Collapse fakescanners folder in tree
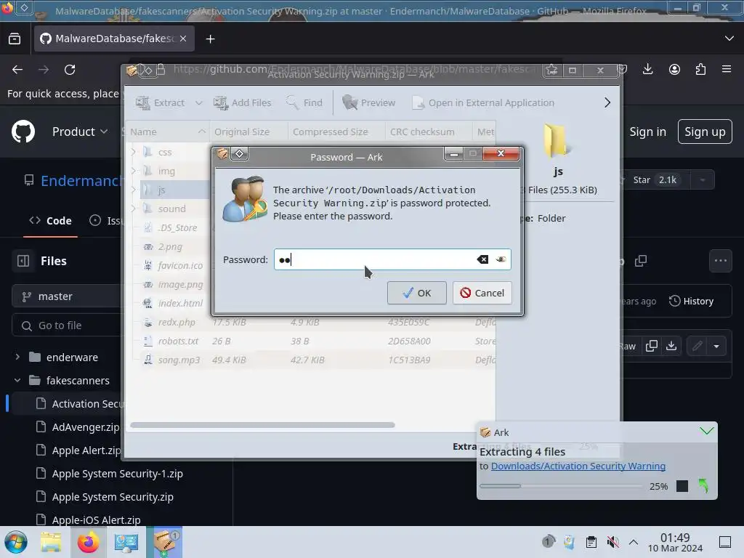The image size is (744, 558). [x=17, y=380]
